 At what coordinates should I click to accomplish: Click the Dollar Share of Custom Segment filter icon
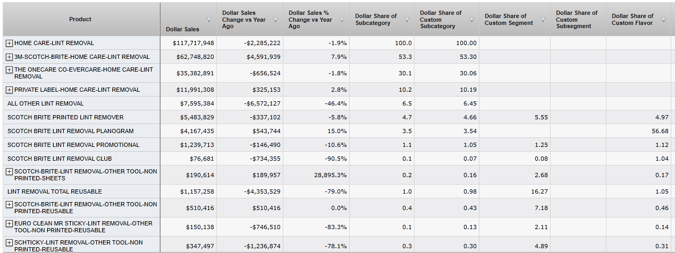pos(543,20)
